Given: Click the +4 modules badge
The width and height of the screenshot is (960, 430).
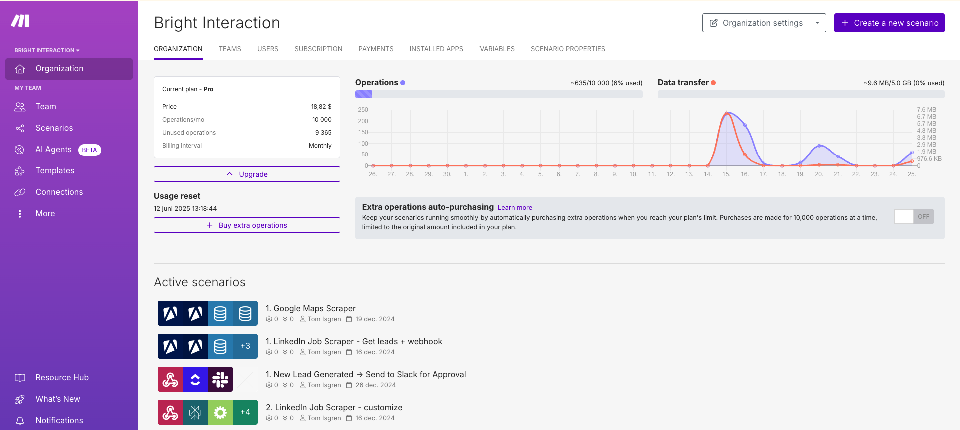Looking at the screenshot, I should (x=245, y=412).
